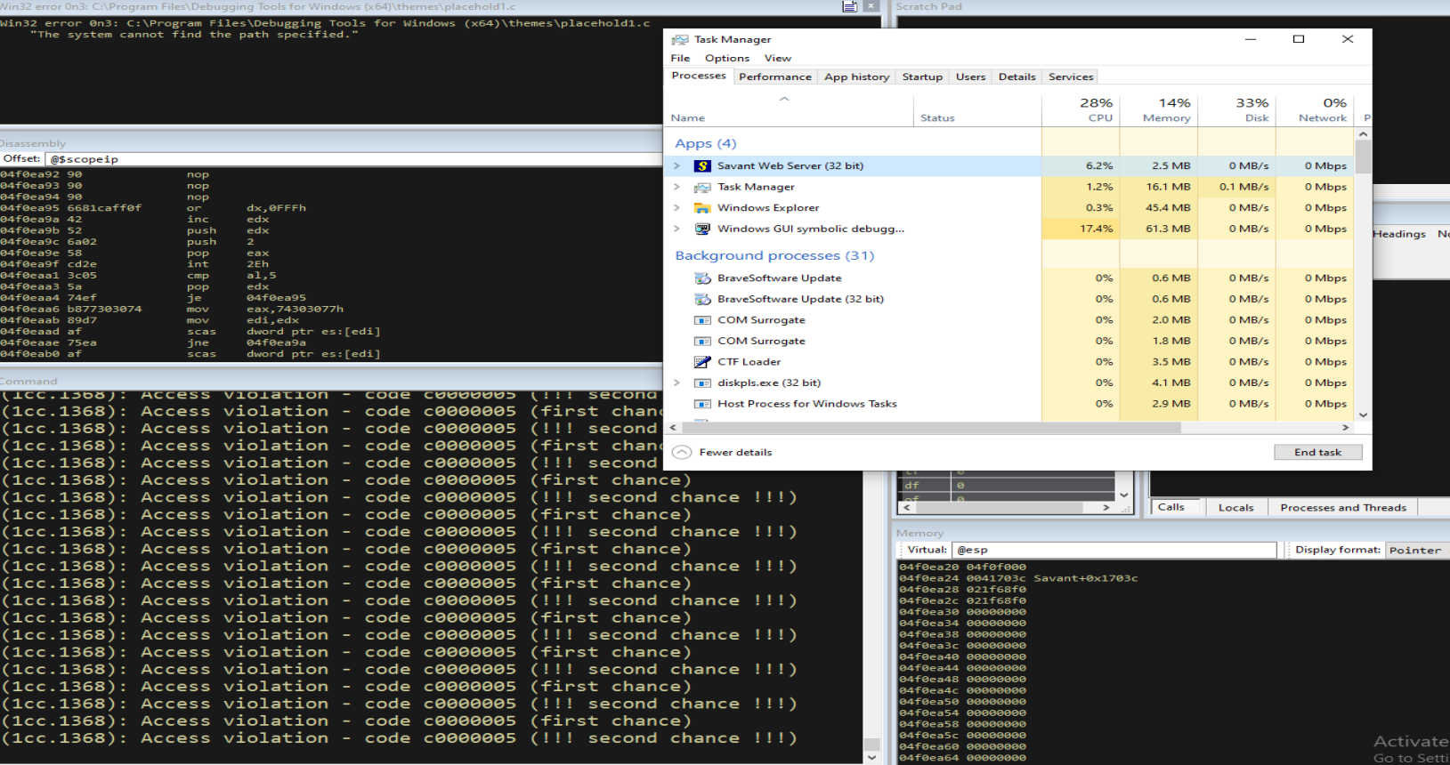Click Task Manager horizontal scrollbar right arrow
This screenshot has width=1450, height=765.
click(1346, 428)
